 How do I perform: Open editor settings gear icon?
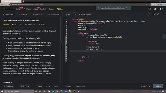pos(158,14)
